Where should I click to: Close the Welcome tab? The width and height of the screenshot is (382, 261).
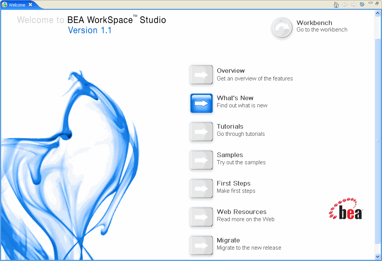click(x=30, y=5)
